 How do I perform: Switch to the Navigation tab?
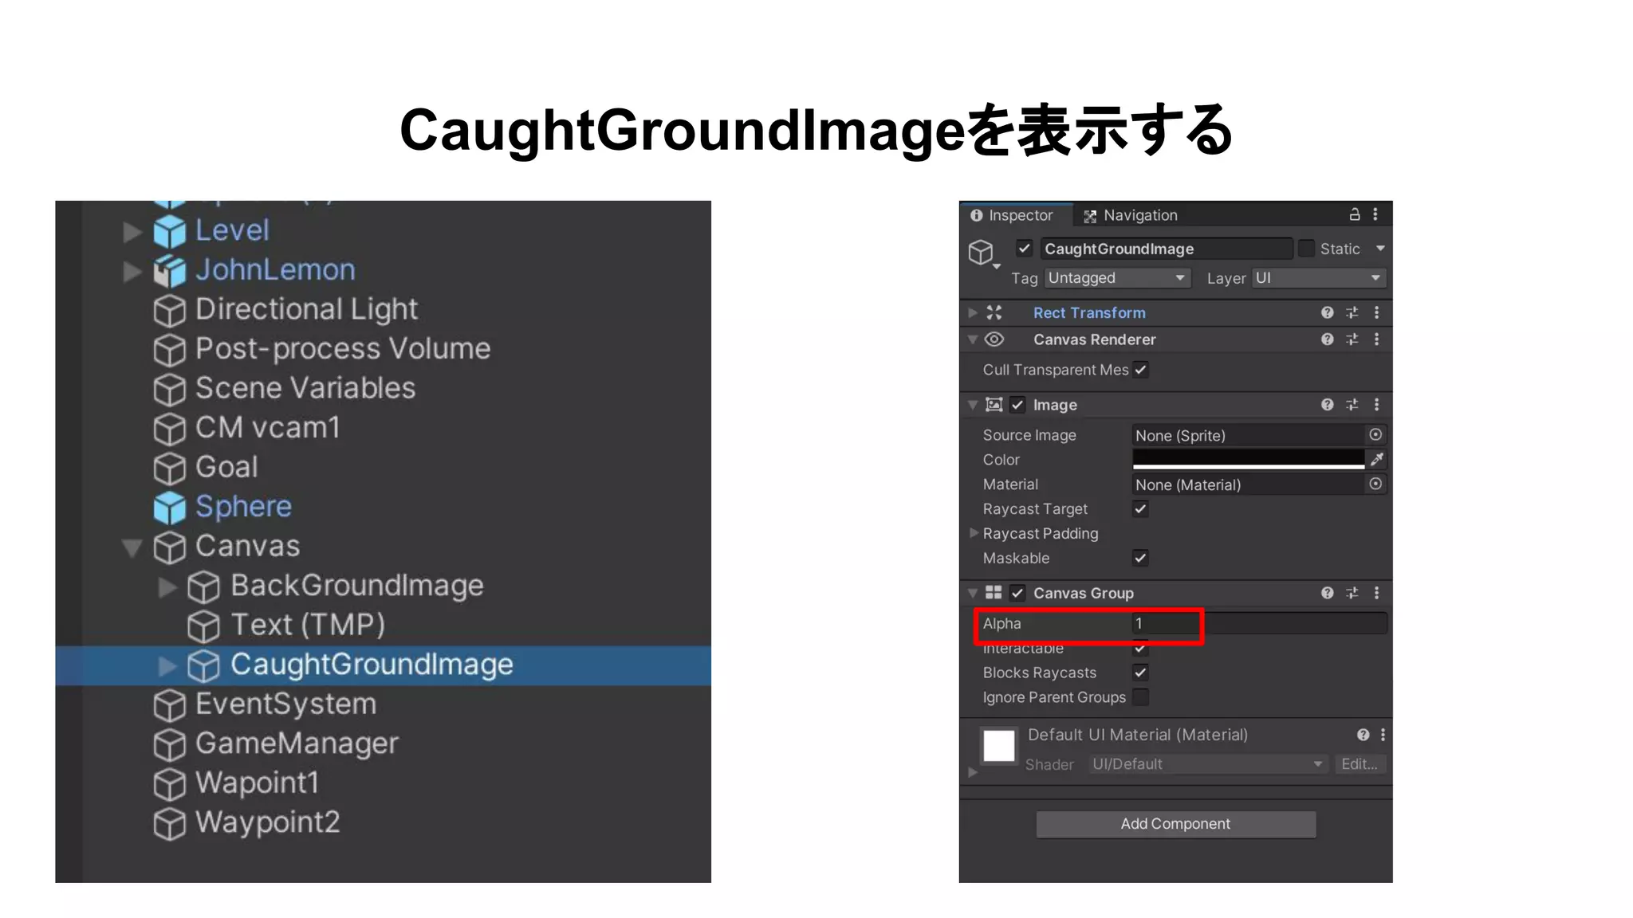(1131, 215)
